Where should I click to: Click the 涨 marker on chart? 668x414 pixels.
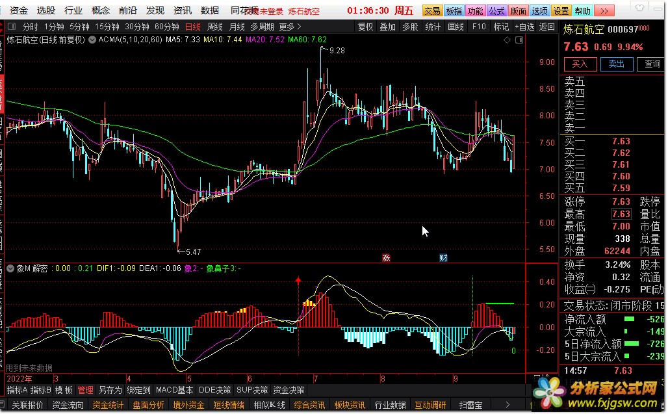click(x=386, y=257)
